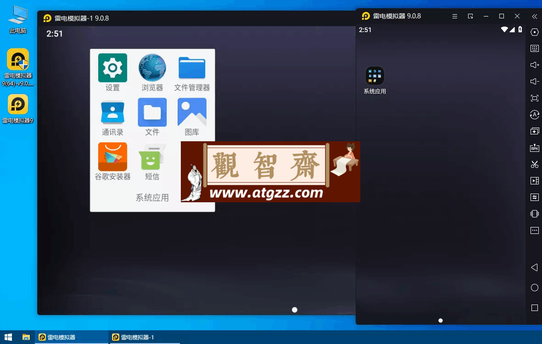Click the 系统应用 folder title text
The width and height of the screenshot is (542, 344).
(152, 198)
